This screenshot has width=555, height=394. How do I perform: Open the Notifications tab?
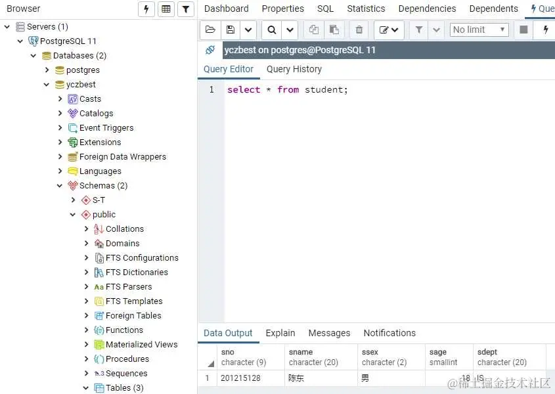pos(389,333)
